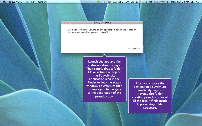
Task: Open the Apple menu
Action: pyautogui.click(x=4, y=2)
